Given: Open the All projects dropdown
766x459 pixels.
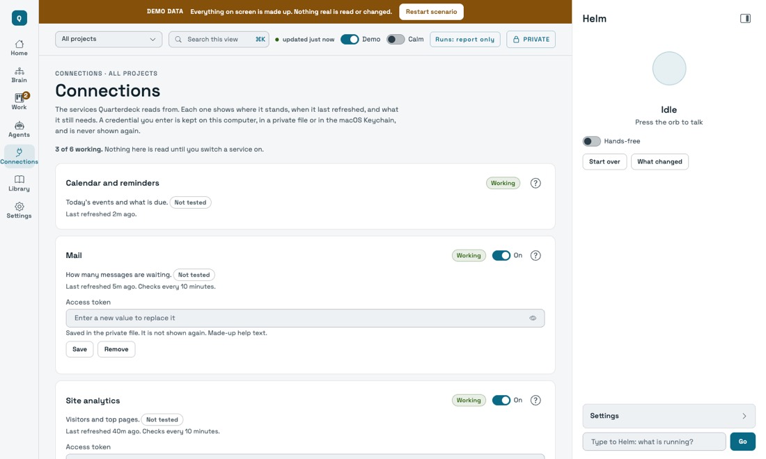Looking at the screenshot, I should pos(109,40).
